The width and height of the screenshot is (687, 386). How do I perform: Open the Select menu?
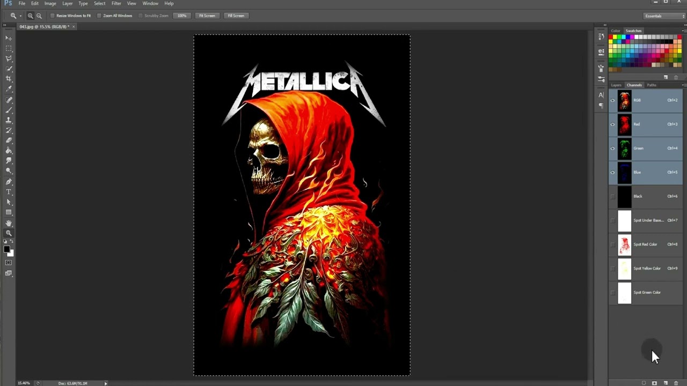100,4
